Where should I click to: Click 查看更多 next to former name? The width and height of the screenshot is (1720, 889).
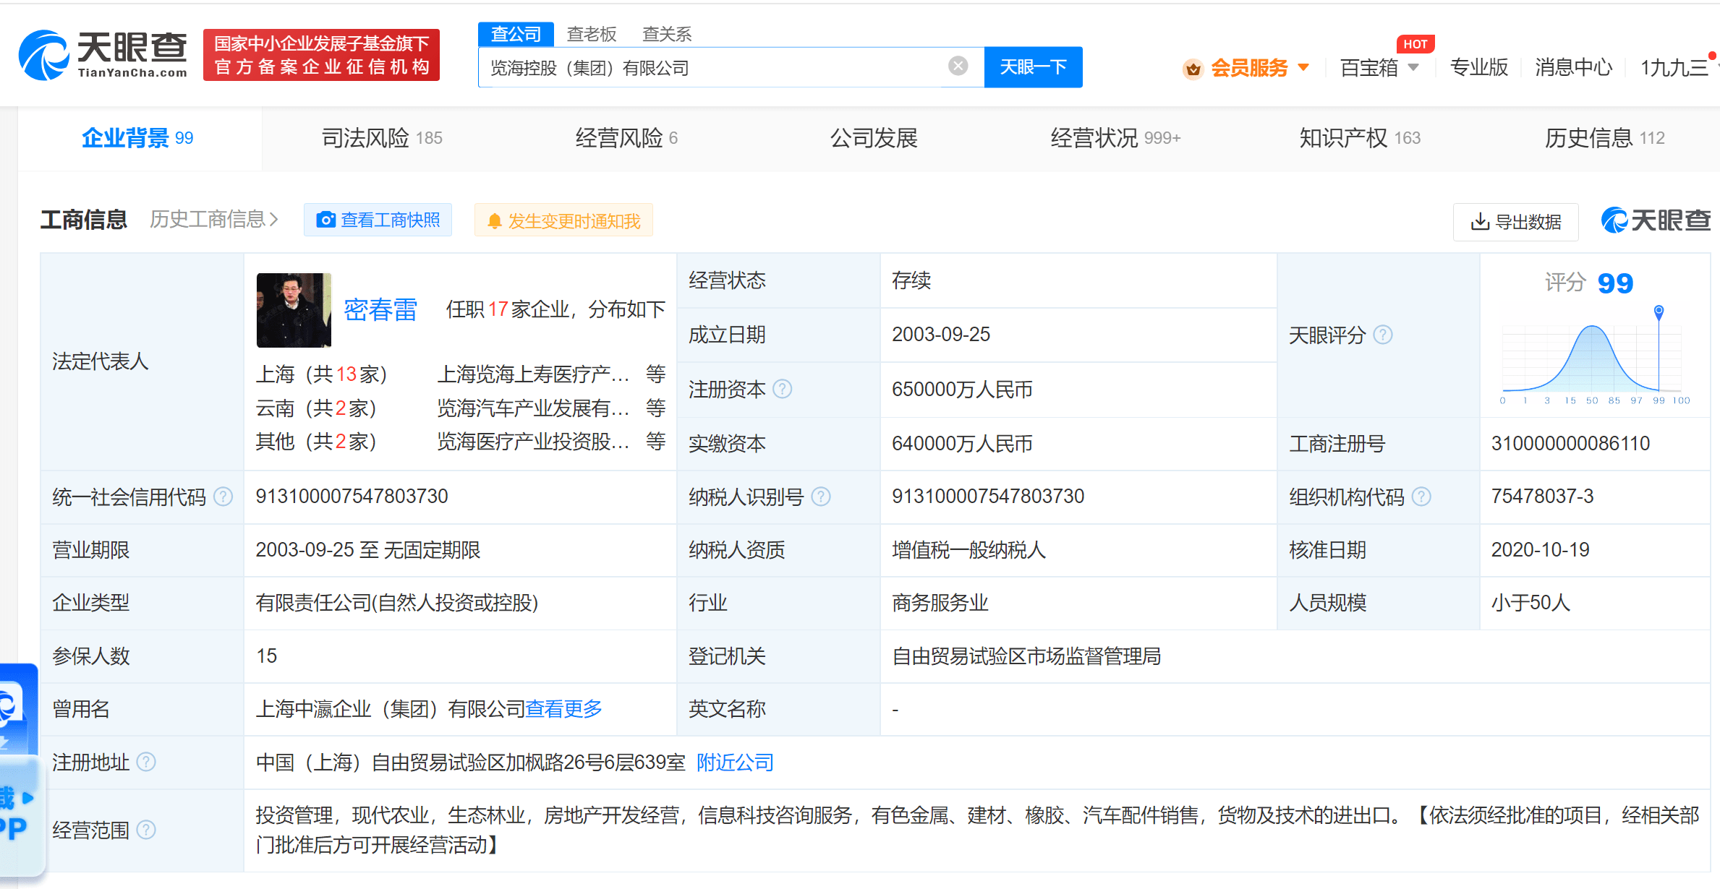click(x=563, y=709)
